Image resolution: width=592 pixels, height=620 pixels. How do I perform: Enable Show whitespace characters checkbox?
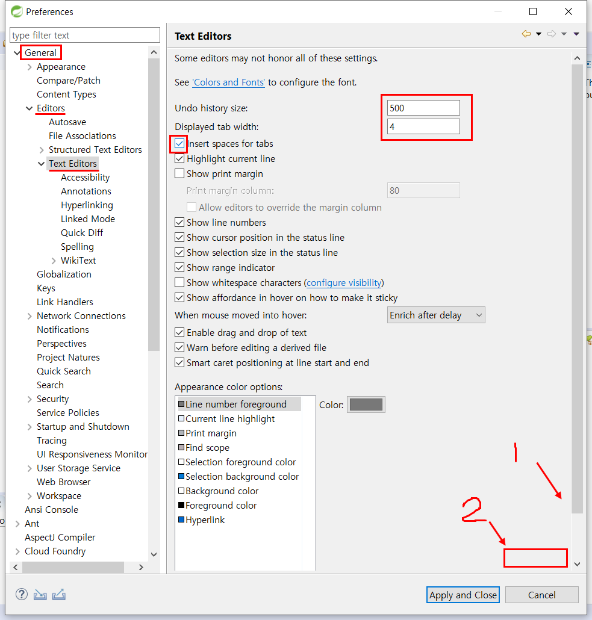[x=179, y=282]
